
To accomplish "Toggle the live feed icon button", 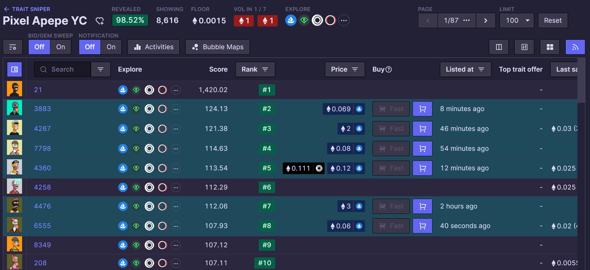I will (576, 47).
